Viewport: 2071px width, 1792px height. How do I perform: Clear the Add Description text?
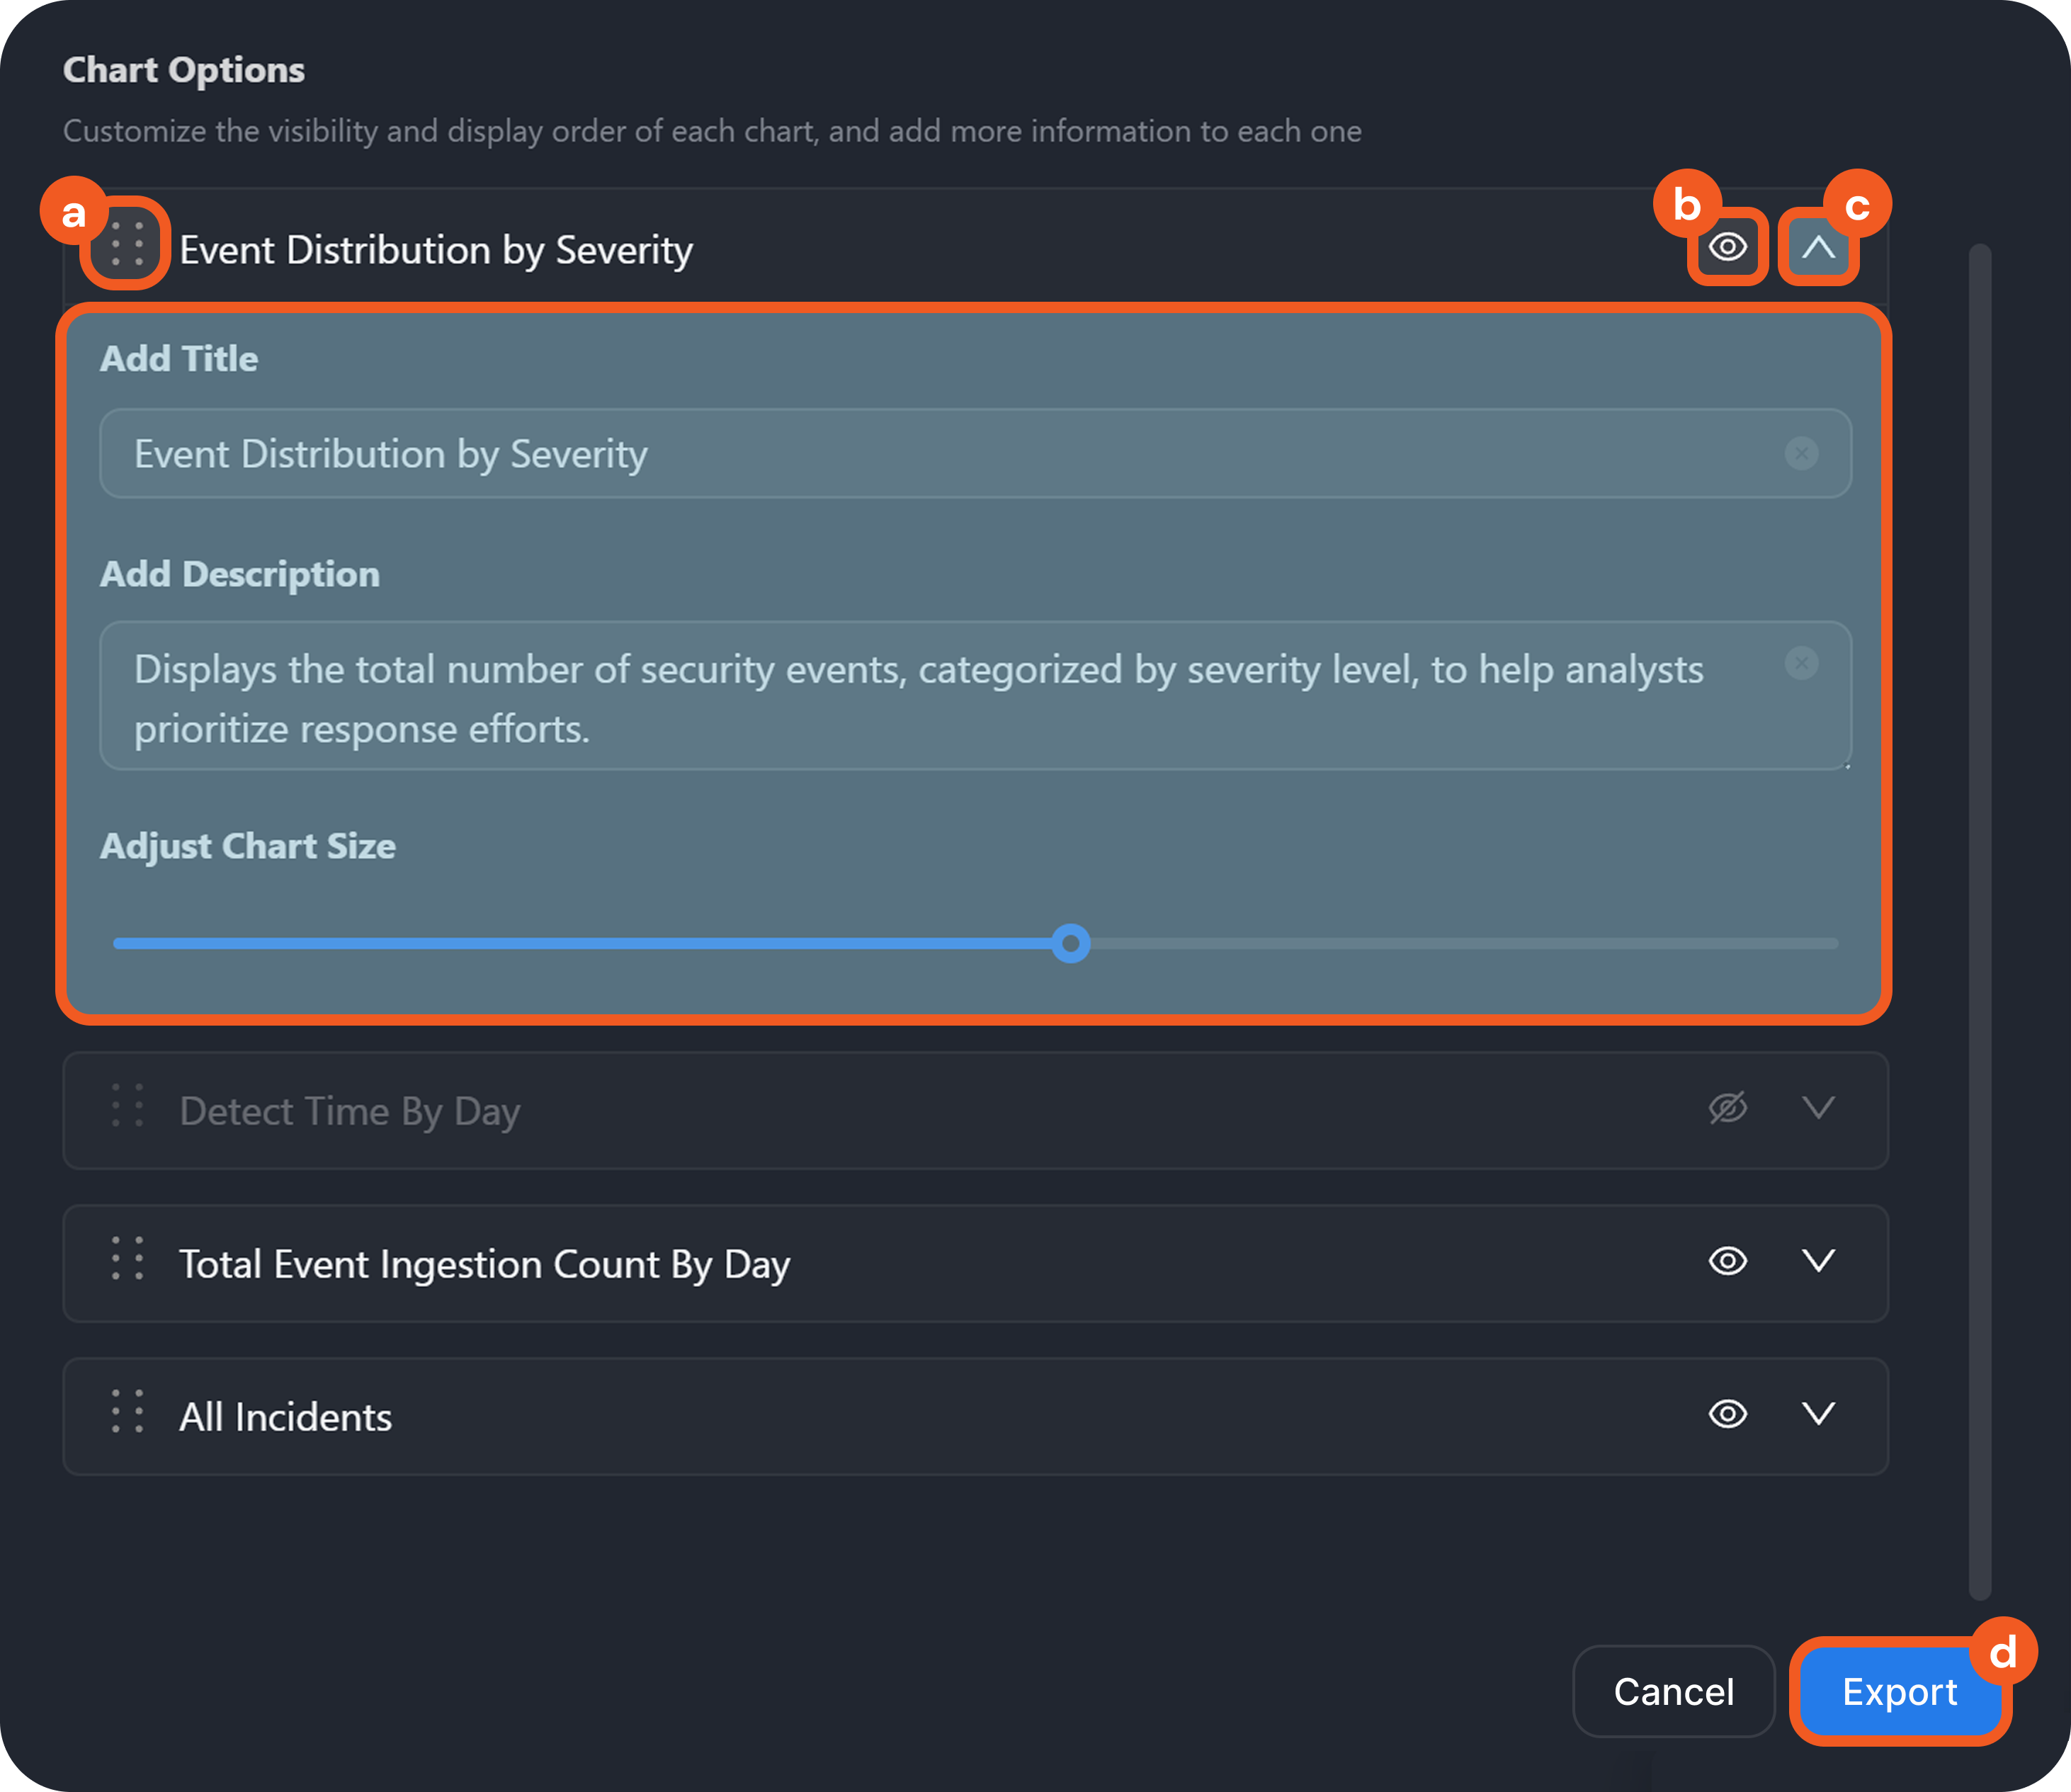click(1801, 663)
